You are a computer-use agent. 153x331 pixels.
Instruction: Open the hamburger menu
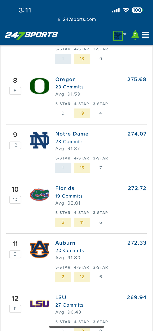click(x=145, y=35)
